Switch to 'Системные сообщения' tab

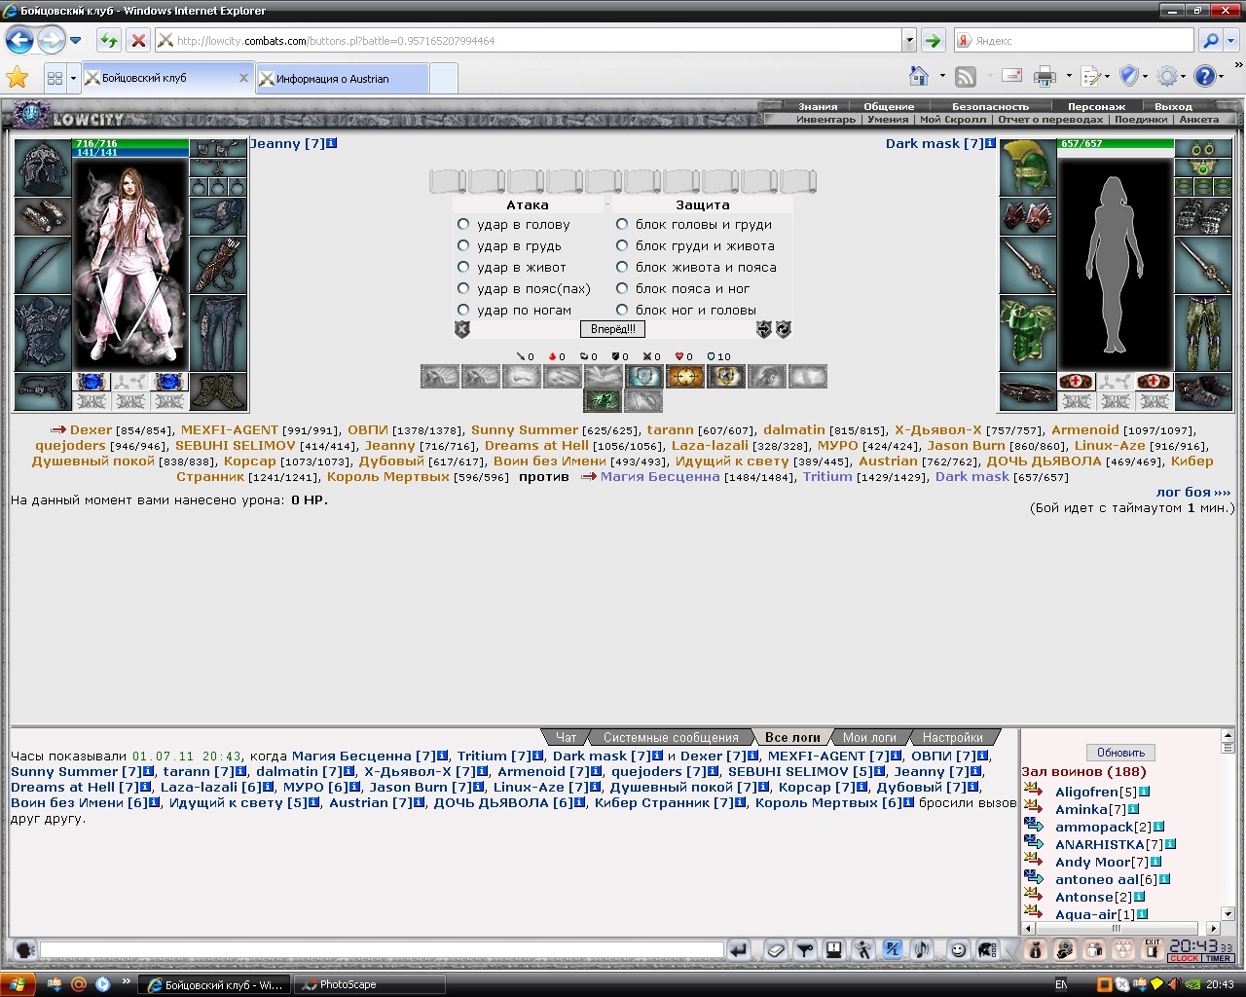[x=671, y=737]
